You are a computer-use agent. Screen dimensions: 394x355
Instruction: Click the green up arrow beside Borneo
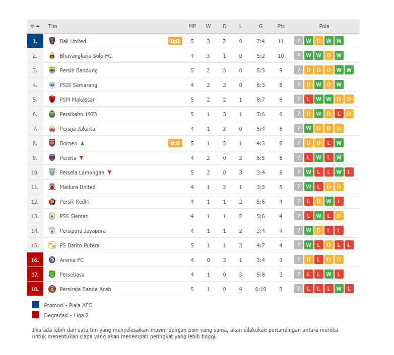[83, 143]
